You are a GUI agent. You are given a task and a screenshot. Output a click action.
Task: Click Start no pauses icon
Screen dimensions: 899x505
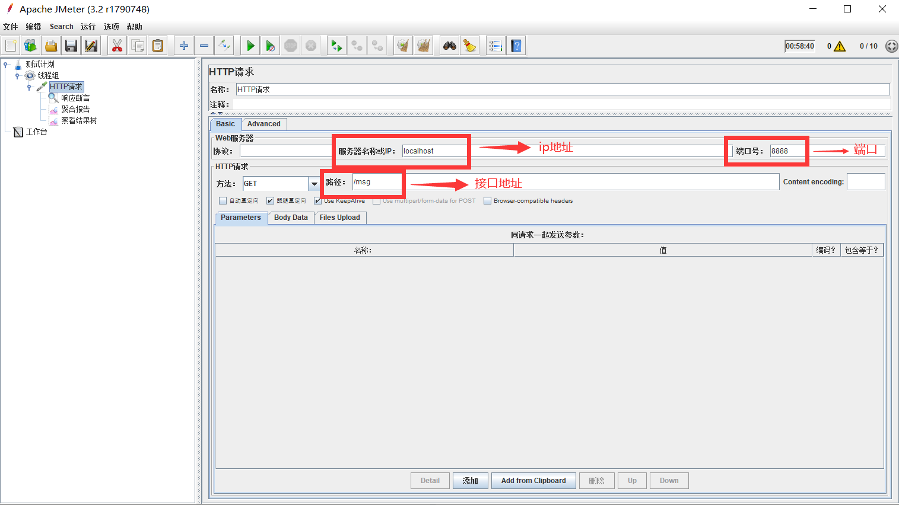271,46
